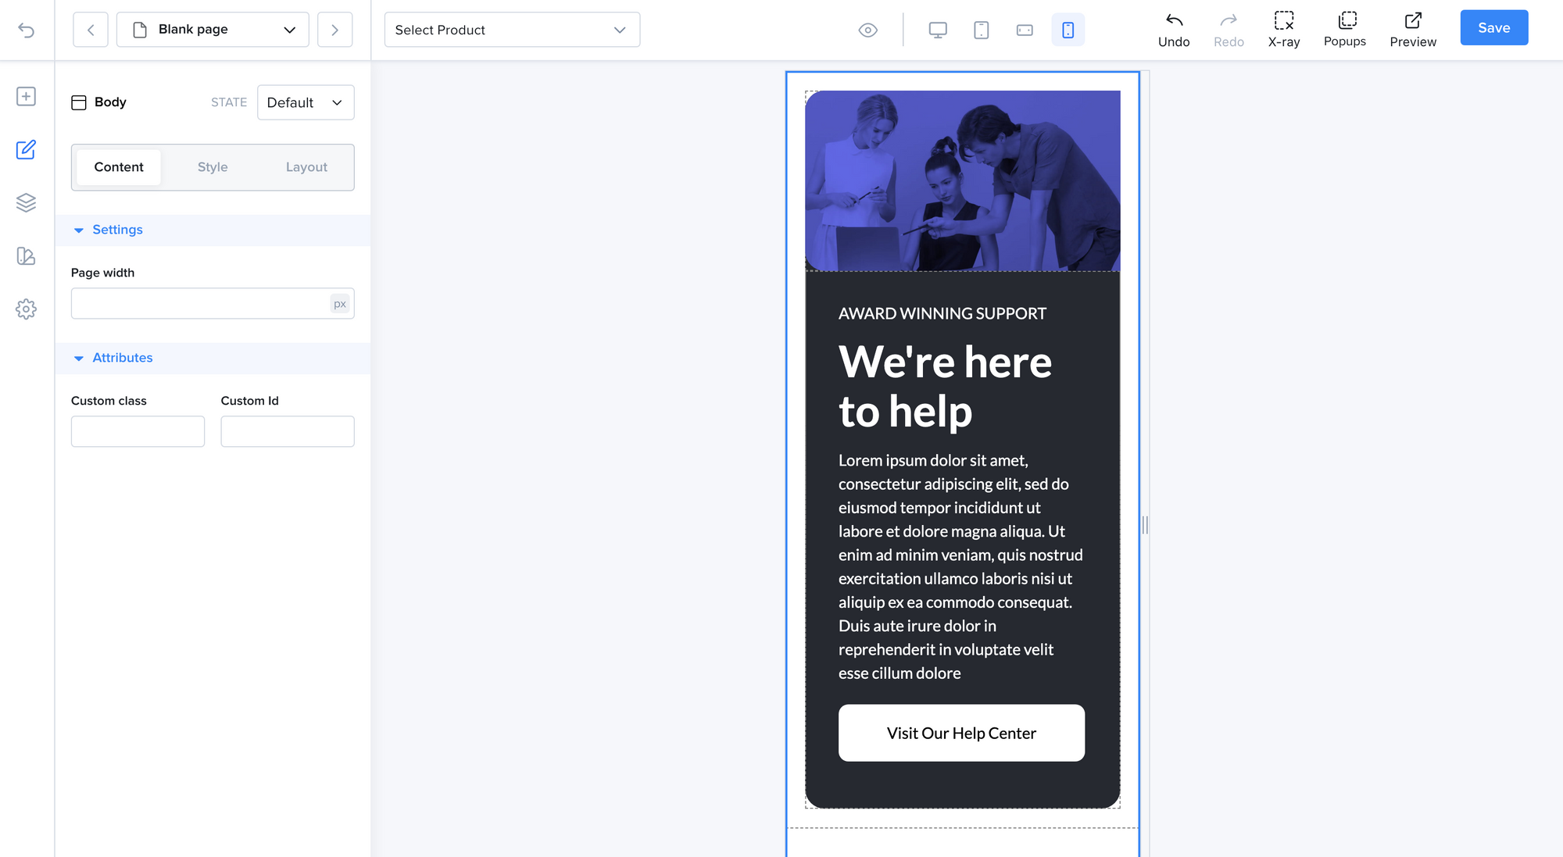
Task: Click the Undo button
Action: (1174, 30)
